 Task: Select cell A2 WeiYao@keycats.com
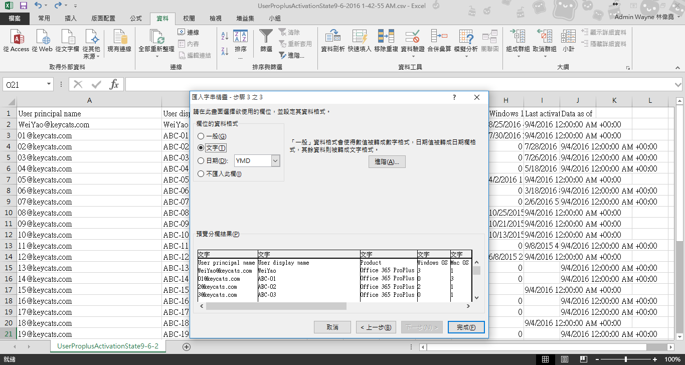[89, 124]
